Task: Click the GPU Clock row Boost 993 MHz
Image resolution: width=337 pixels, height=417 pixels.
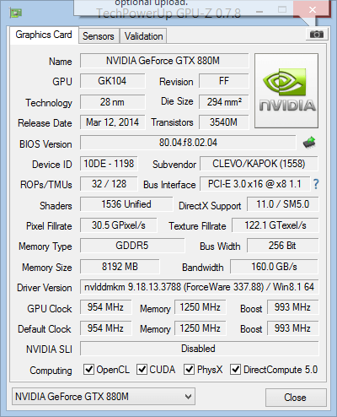Action: 292,307
